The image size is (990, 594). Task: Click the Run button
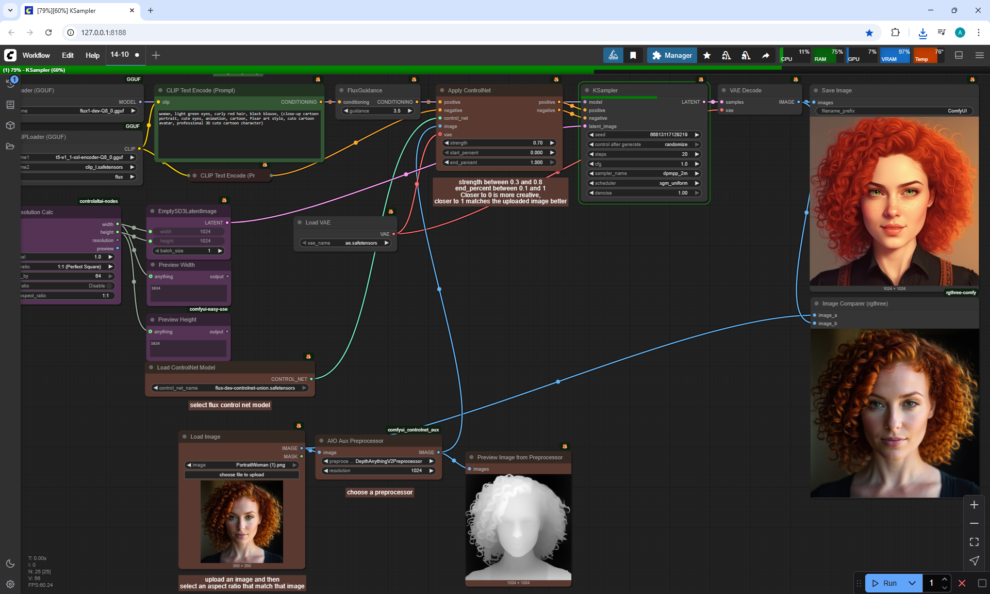pos(885,583)
